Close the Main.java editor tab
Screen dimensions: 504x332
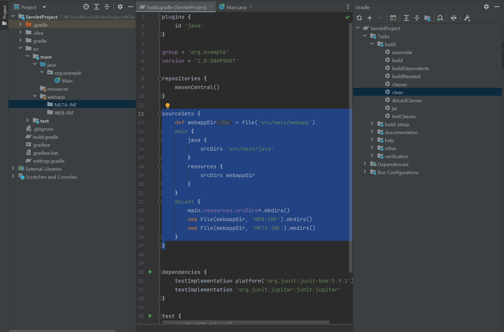[x=251, y=7]
